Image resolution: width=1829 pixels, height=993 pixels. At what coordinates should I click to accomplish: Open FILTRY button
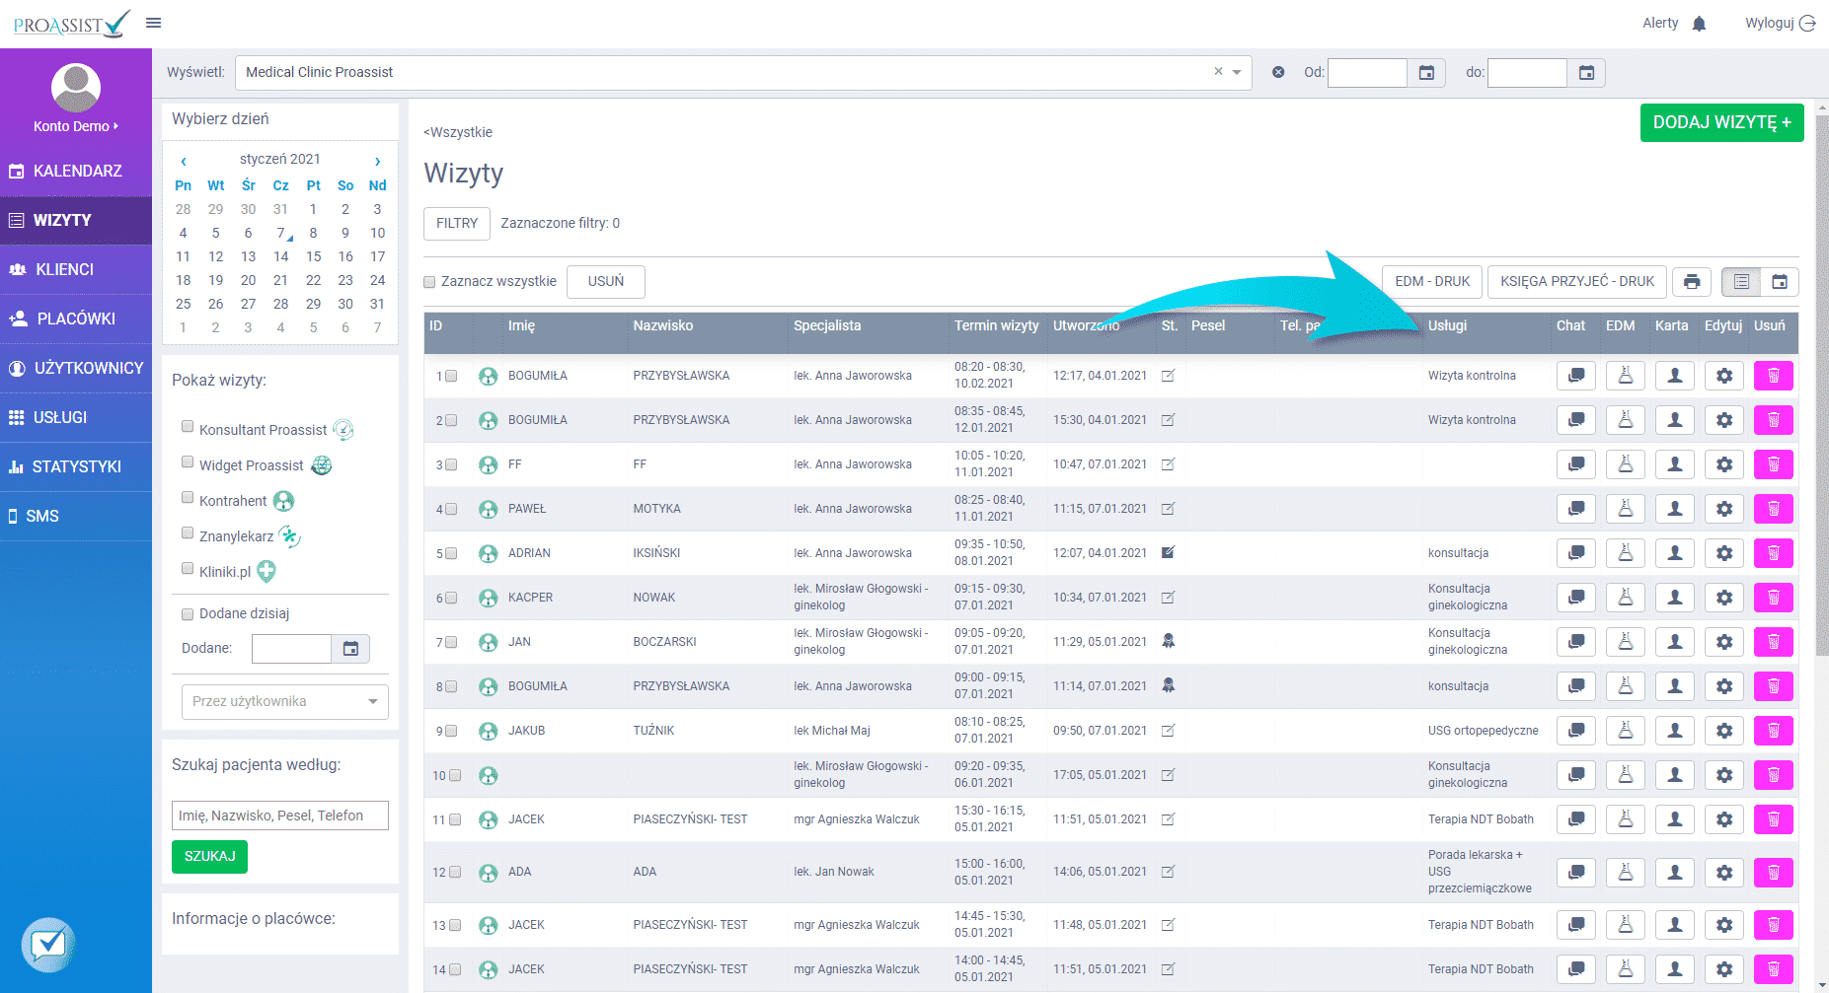457,224
